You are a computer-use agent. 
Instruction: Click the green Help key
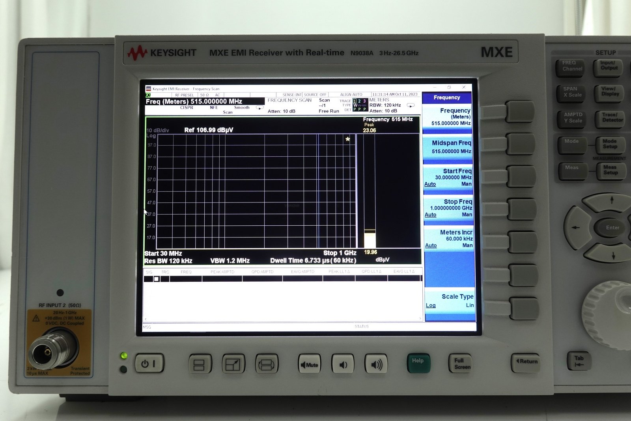[x=418, y=363]
